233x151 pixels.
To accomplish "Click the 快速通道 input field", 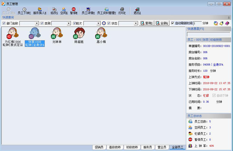I will coord(209,35).
